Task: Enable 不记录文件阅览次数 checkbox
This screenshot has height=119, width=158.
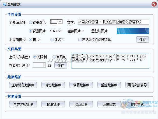Action: [80, 40]
